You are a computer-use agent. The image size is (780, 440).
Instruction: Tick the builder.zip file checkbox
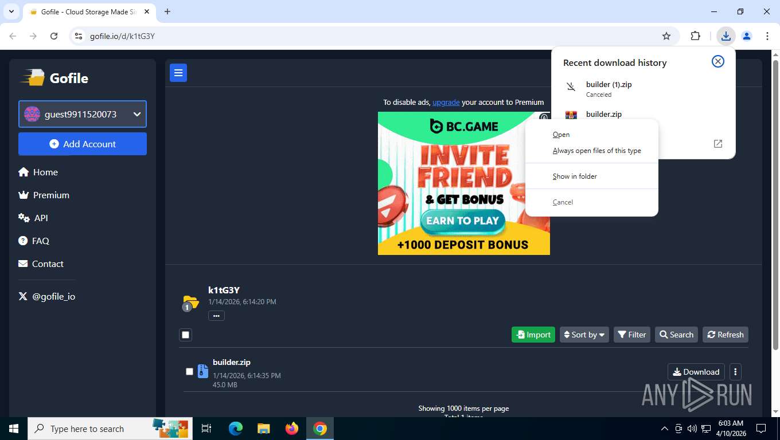click(189, 371)
